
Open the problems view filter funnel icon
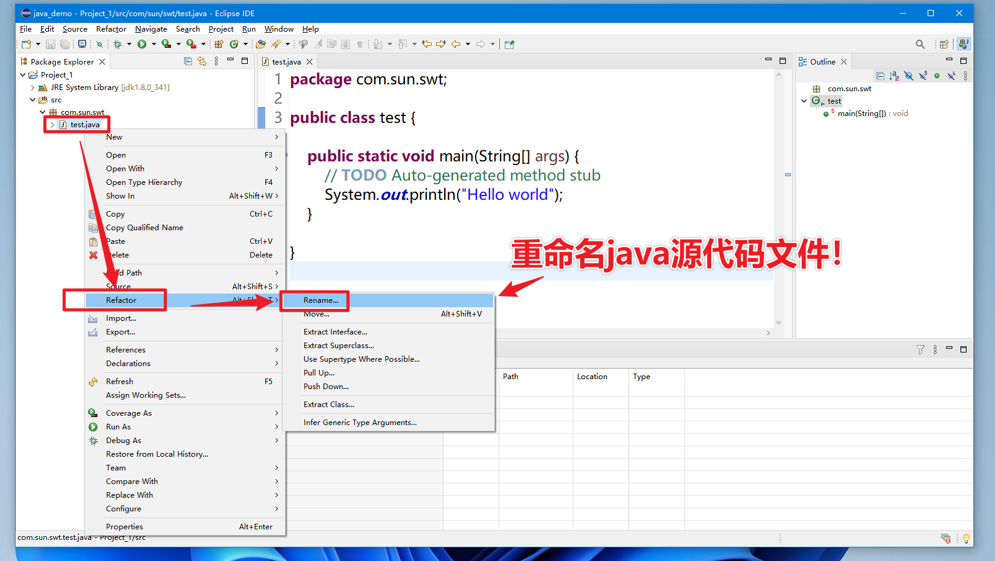tap(920, 349)
